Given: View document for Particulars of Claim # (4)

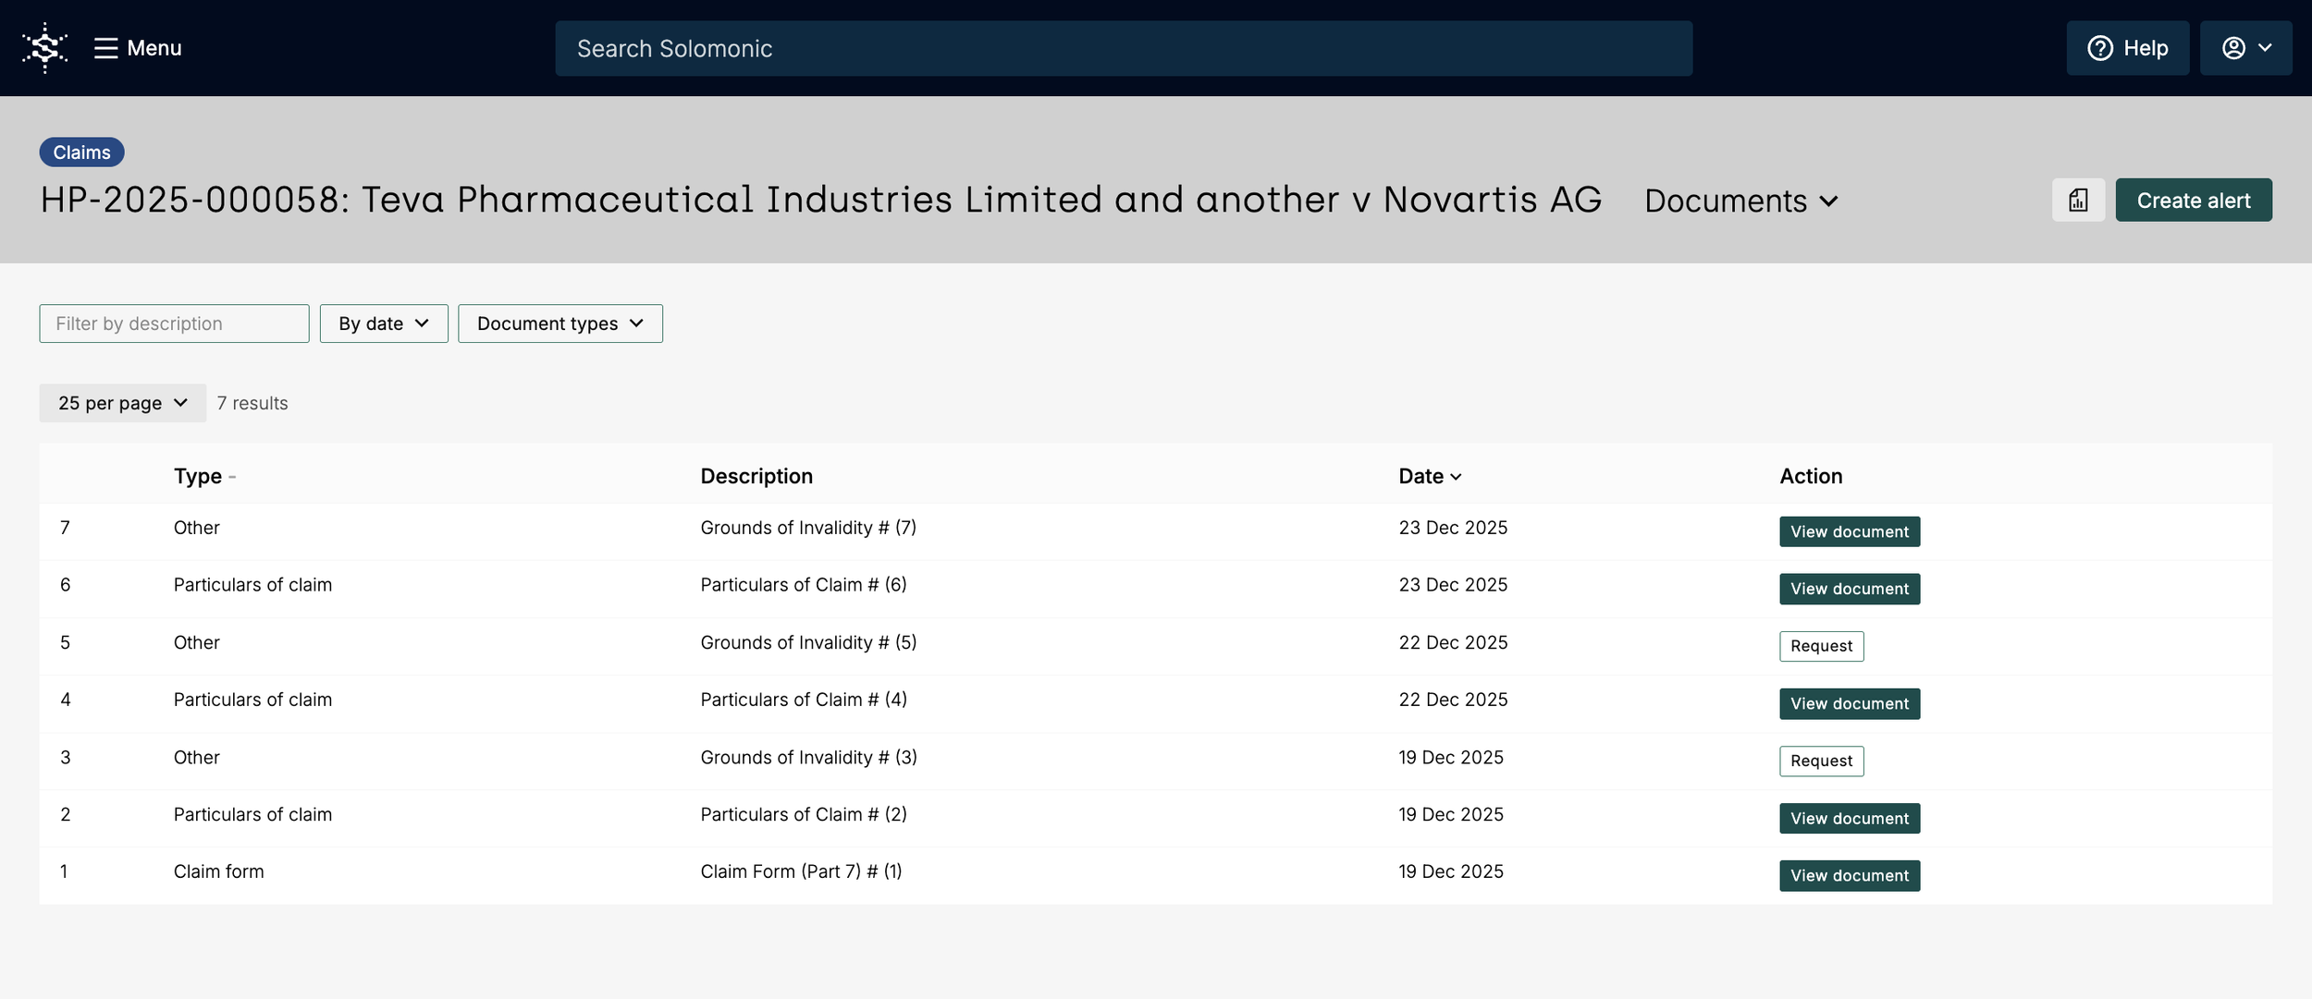Looking at the screenshot, I should pyautogui.click(x=1849, y=703).
